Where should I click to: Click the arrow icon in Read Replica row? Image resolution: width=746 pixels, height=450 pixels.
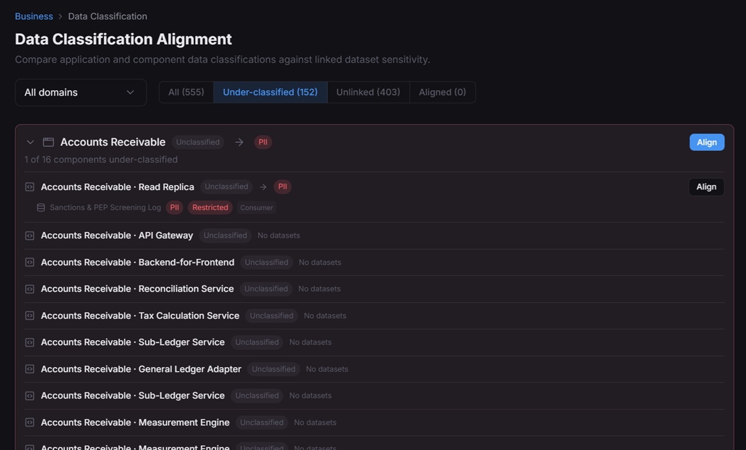click(x=263, y=187)
